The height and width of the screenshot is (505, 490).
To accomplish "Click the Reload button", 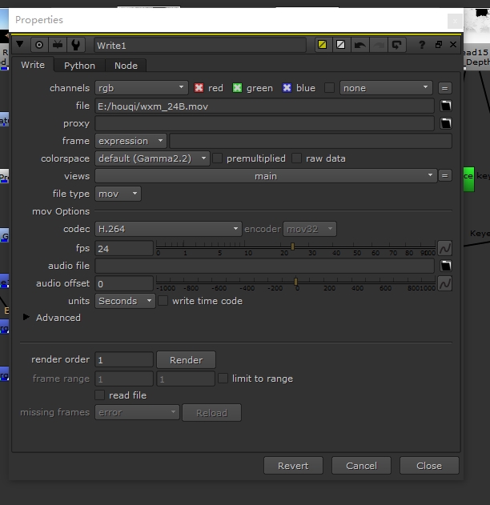I will (x=211, y=413).
